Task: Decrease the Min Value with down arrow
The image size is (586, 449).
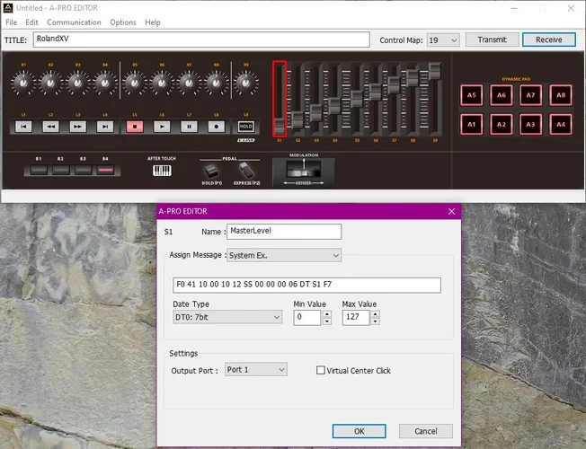Action: click(327, 321)
